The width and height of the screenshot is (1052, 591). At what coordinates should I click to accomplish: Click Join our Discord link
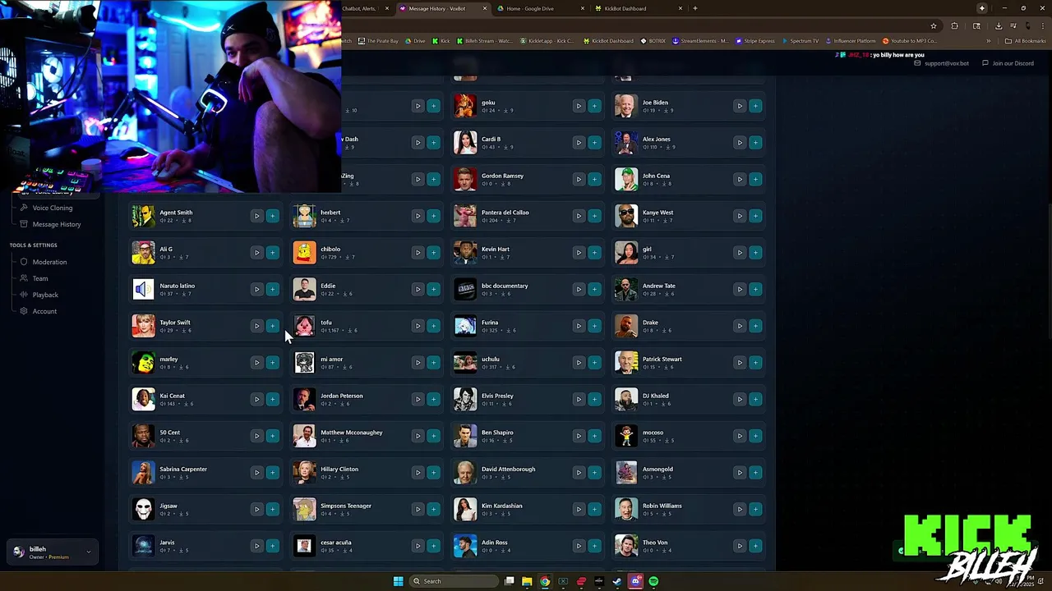pyautogui.click(x=1008, y=63)
